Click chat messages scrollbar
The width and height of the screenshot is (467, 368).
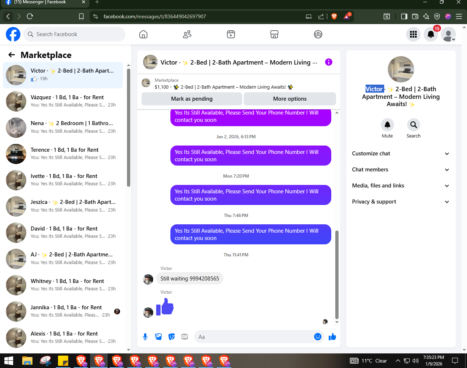[337, 275]
